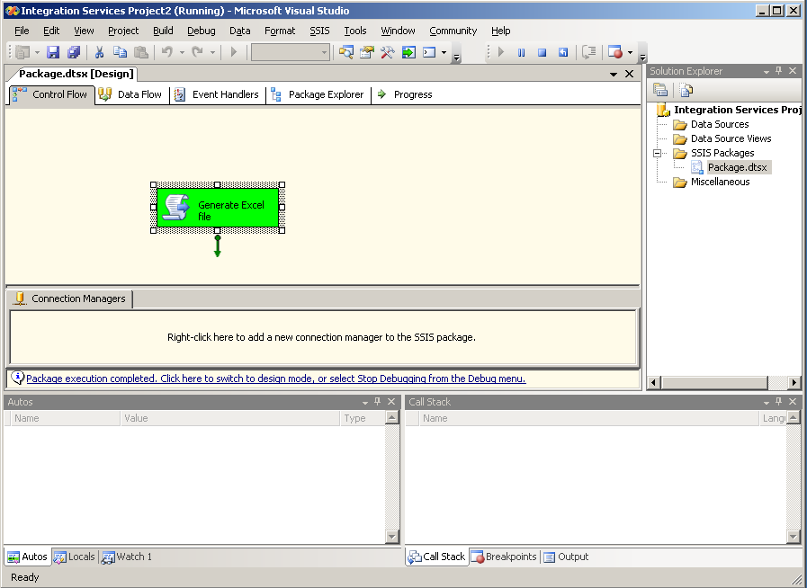Click the Show Next Statement icon
This screenshot has height=588, width=807.
pos(588,52)
